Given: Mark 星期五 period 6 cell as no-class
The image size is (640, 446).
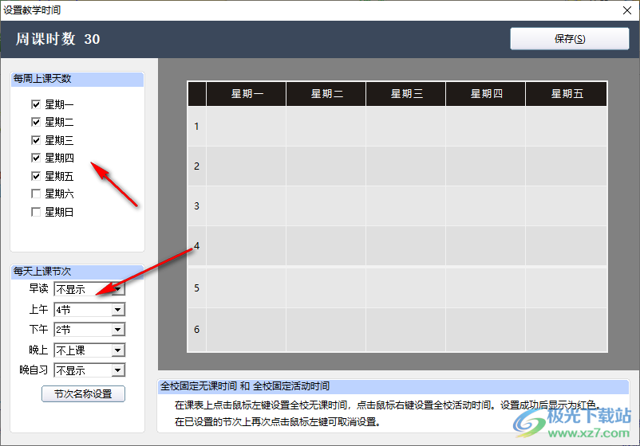Looking at the screenshot, I should coord(567,330).
